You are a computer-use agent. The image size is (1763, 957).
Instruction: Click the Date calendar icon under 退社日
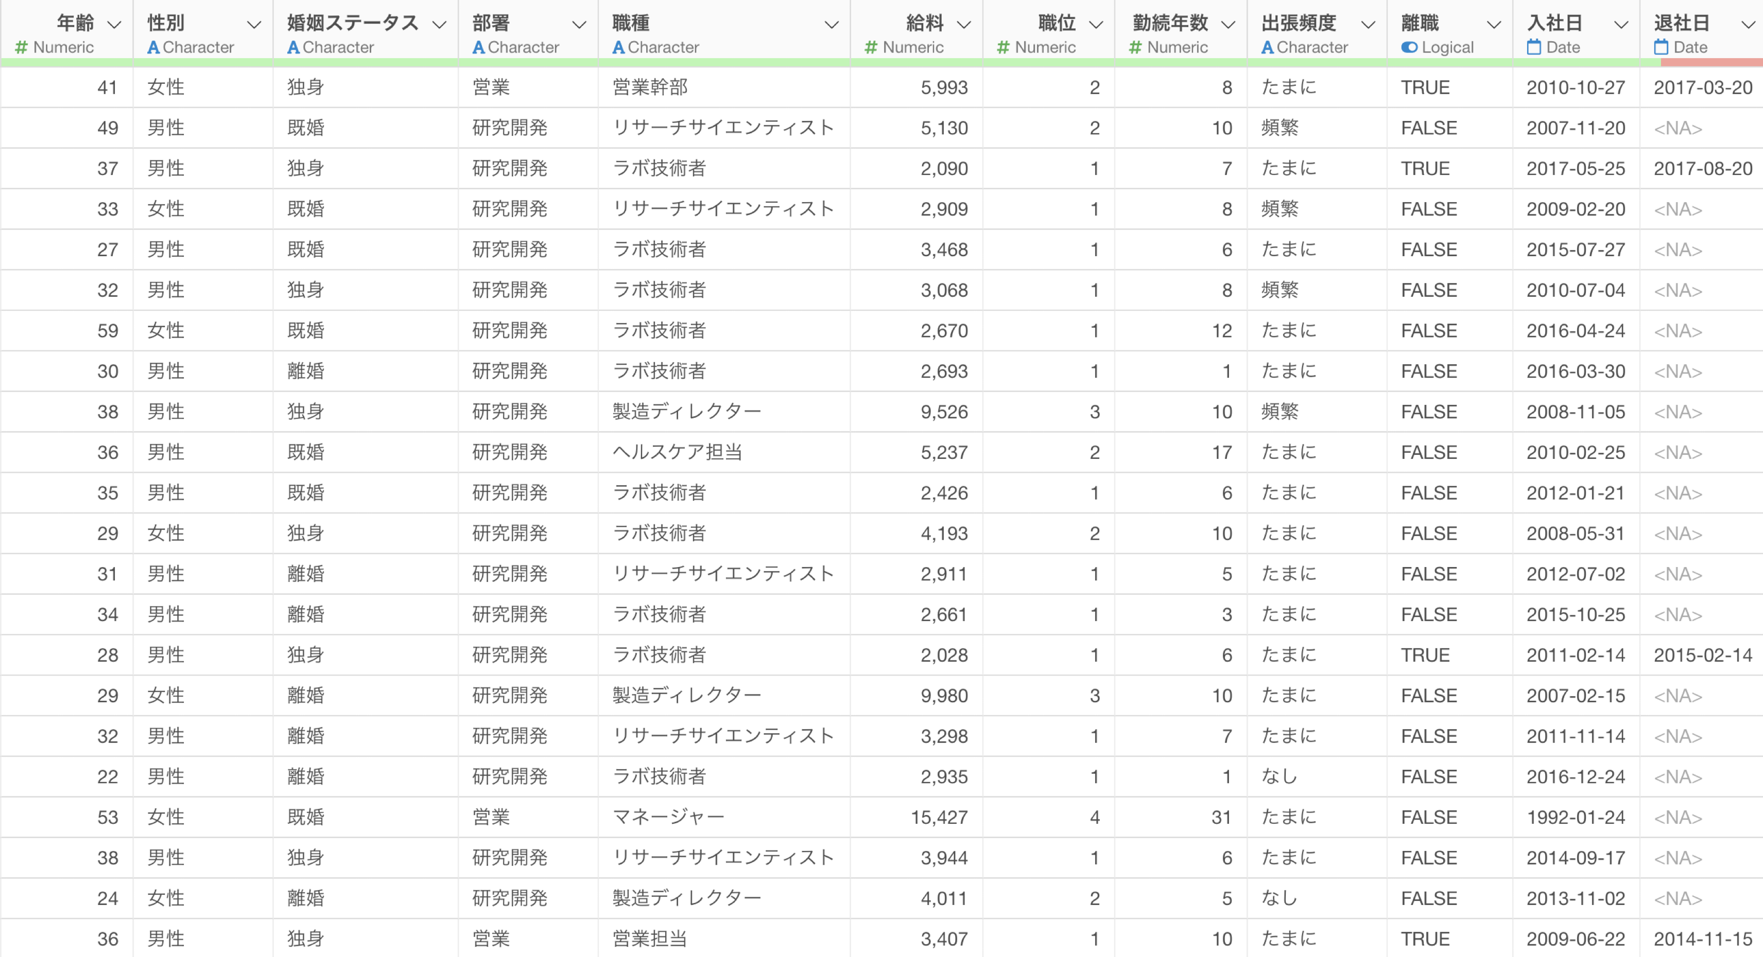[x=1661, y=46]
